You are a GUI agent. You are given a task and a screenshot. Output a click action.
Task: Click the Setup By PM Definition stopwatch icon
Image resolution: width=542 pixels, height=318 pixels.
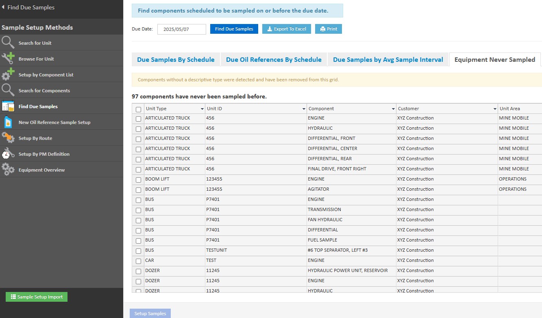coord(8,154)
